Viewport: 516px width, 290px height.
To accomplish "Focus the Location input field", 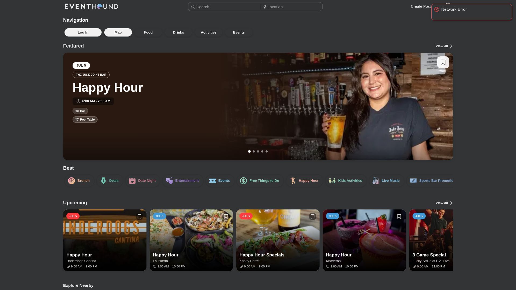I will (x=292, y=7).
